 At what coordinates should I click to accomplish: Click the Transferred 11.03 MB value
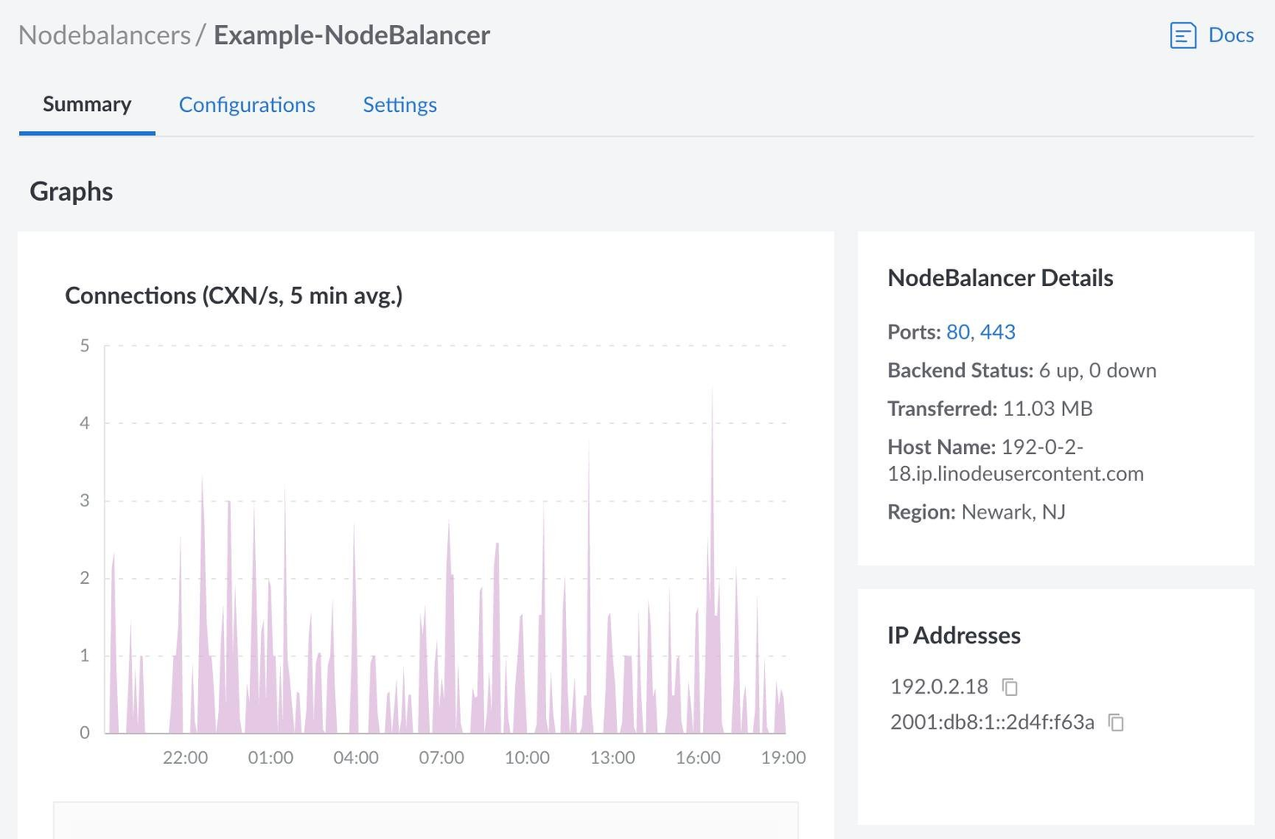pos(1048,408)
